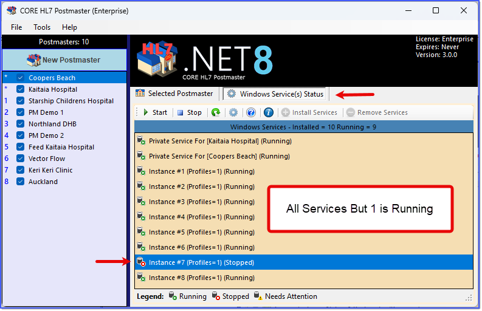Toggle the Coopers Beach checkbox

click(x=20, y=78)
